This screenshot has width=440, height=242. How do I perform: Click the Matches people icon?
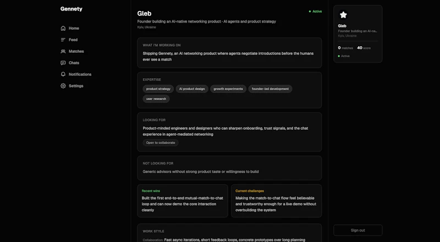pos(63,51)
